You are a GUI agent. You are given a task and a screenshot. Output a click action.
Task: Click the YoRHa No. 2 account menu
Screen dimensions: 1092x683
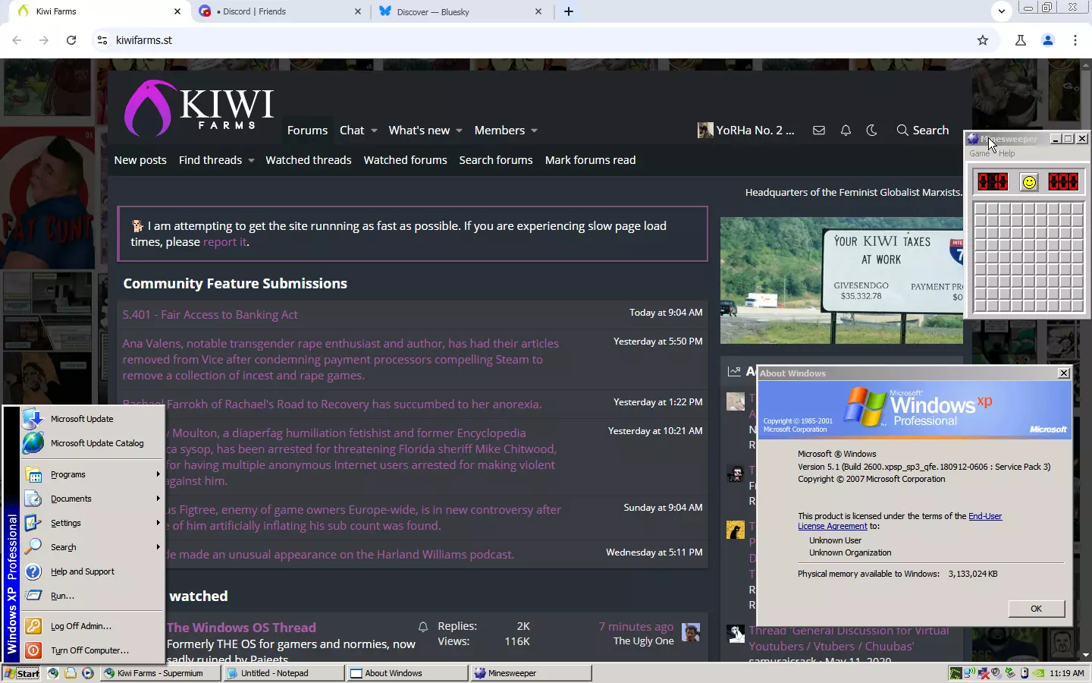(746, 131)
